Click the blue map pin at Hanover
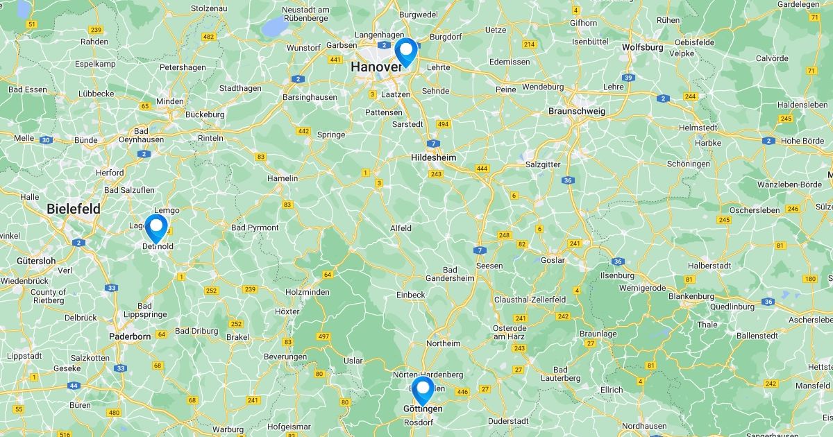 click(406, 52)
